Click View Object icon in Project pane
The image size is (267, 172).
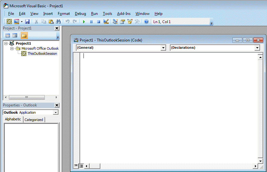[x=15, y=35]
